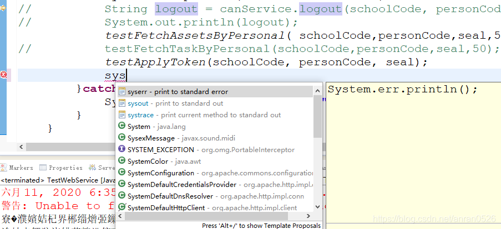This screenshot has height=229, width=501.
Task: Click the highlighted logout variable declaration
Action: point(176,9)
